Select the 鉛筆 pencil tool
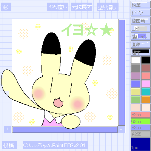Screen dimensions: 151x151 tap(140, 5)
